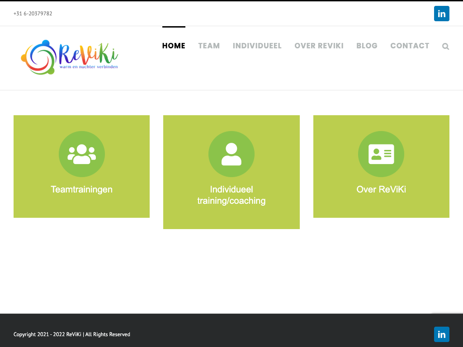Image resolution: width=463 pixels, height=347 pixels.
Task: Click the Teamtrainingen card title
Action: tap(82, 189)
